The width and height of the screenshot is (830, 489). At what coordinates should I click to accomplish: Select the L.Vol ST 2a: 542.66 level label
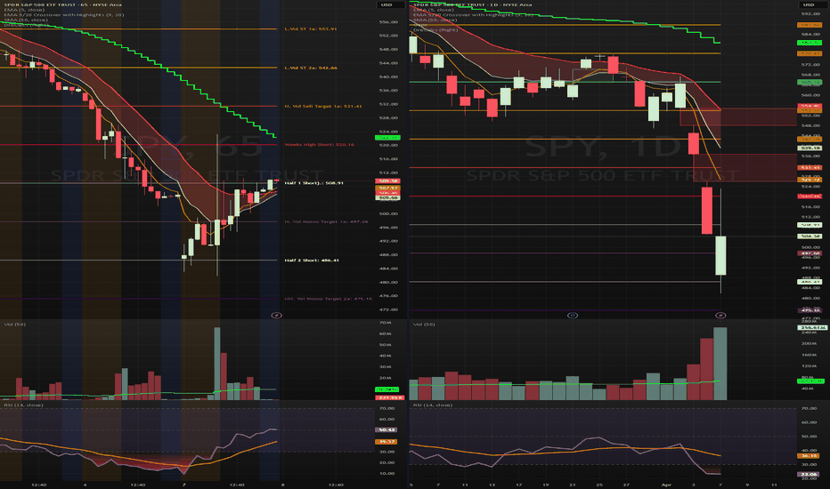tap(311, 68)
